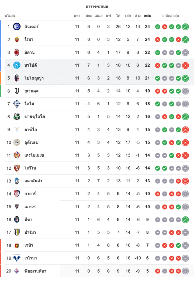This screenshot has height=281, width=194.
Task: Click the 5 นัดล่าสุด column header
Action: point(170,16)
